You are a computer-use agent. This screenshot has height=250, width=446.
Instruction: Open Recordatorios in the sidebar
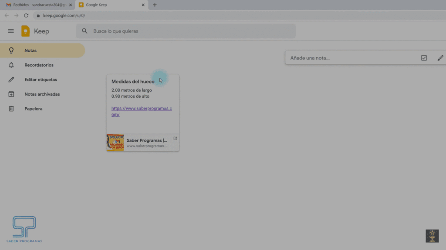tap(42, 65)
